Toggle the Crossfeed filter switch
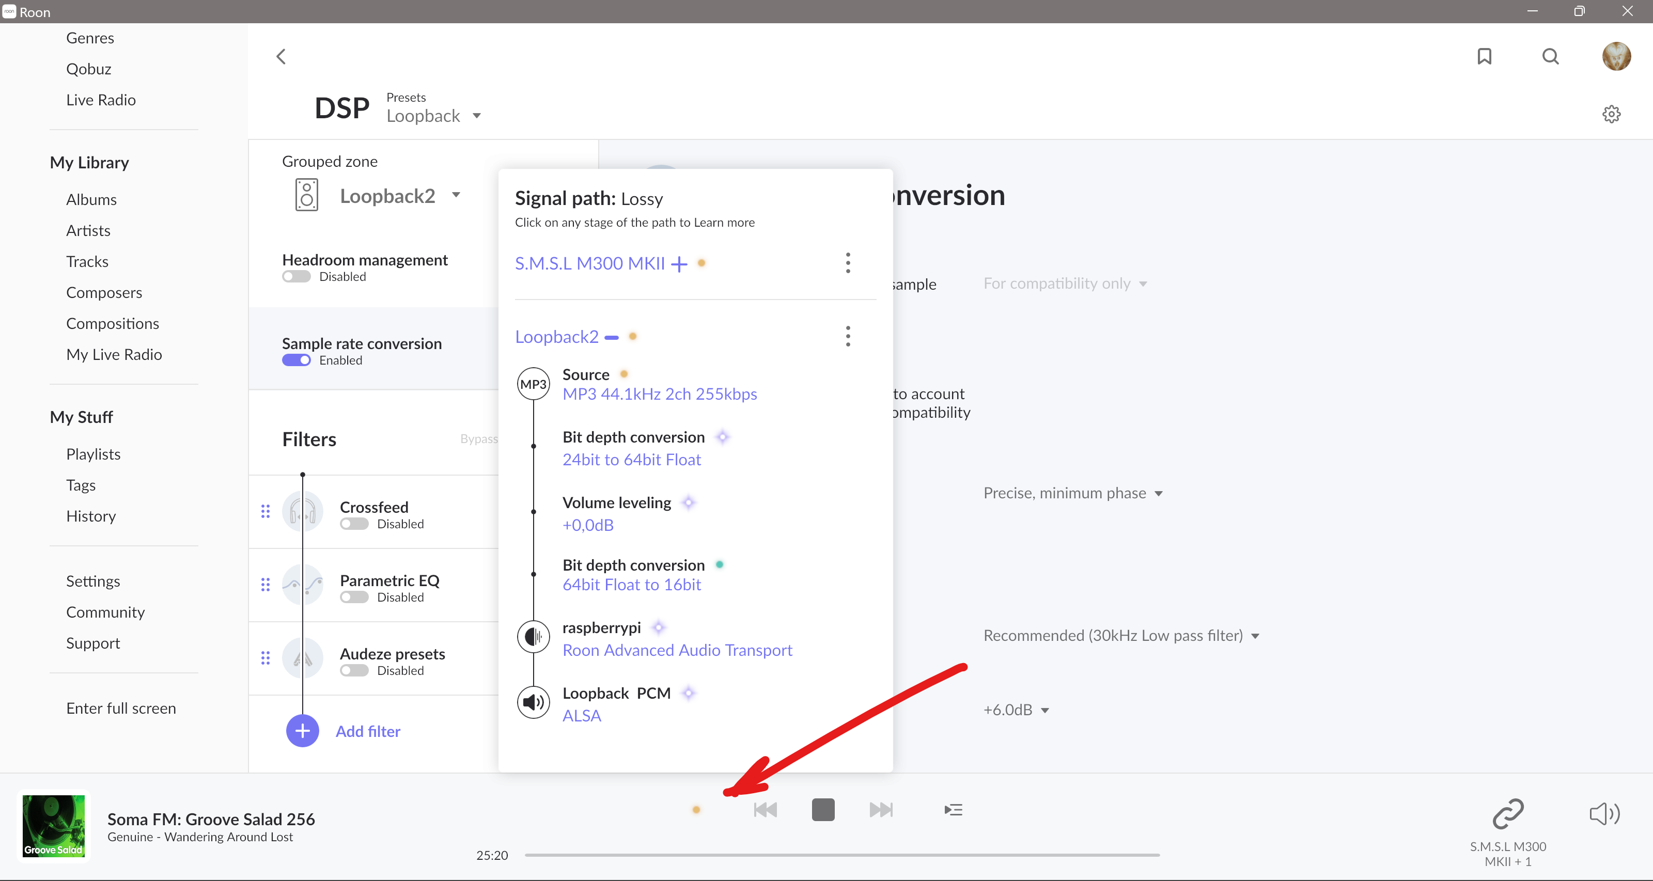The image size is (1653, 881). pyautogui.click(x=354, y=524)
